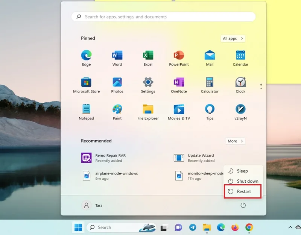Image resolution: width=301 pixels, height=235 pixels.
Task: Open Tara user account menu
Action: [x=92, y=205]
